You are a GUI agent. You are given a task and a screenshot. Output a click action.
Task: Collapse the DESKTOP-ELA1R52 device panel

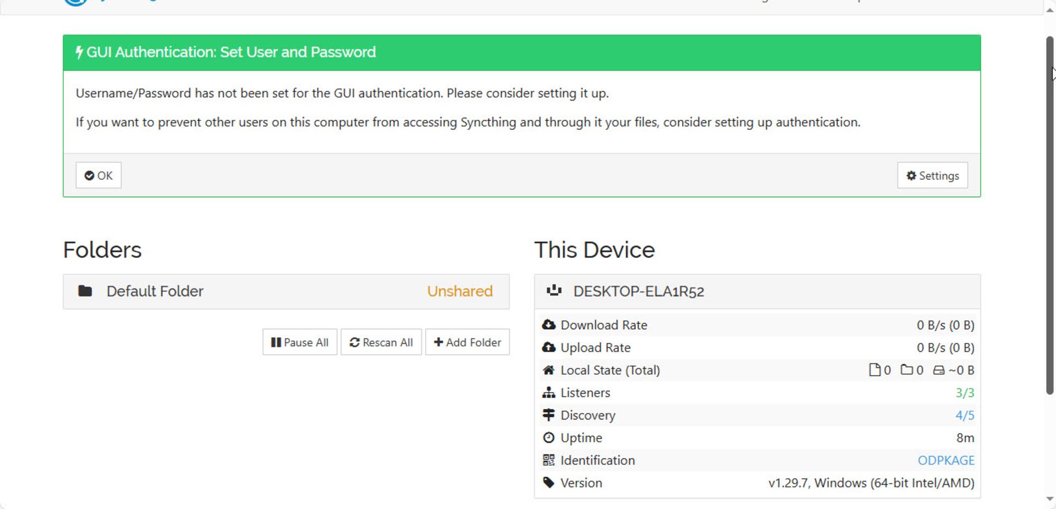[x=757, y=291]
